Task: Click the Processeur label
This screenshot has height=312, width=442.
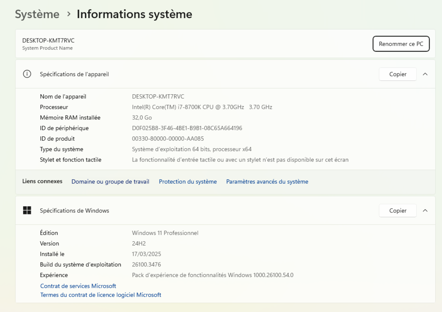Action: pyautogui.click(x=54, y=107)
